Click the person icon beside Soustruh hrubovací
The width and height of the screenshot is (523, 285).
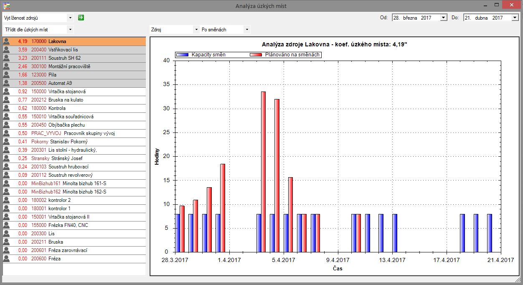pyautogui.click(x=6, y=167)
